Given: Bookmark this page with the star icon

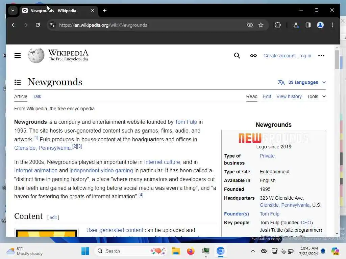Looking at the screenshot, I should 261,25.
